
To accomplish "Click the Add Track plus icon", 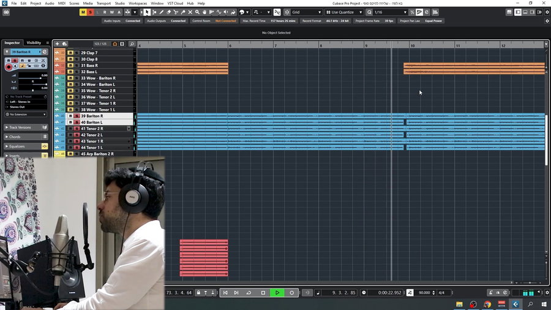I will [x=58, y=44].
